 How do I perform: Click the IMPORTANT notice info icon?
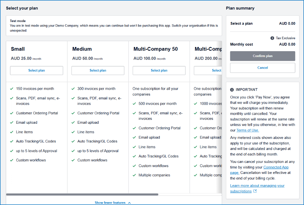click(x=232, y=90)
